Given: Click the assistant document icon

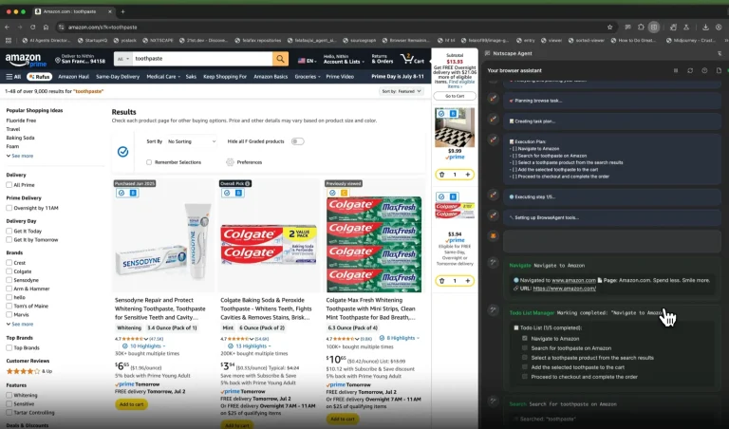Looking at the screenshot, I should tap(719, 70).
